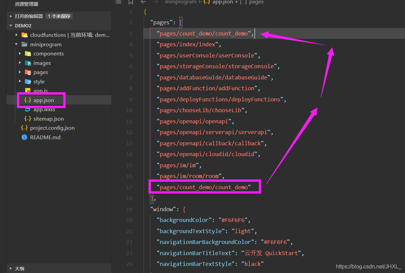Image resolution: width=405 pixels, height=273 pixels.
Task: Go back with the left arrow icon
Action: pos(143,2)
